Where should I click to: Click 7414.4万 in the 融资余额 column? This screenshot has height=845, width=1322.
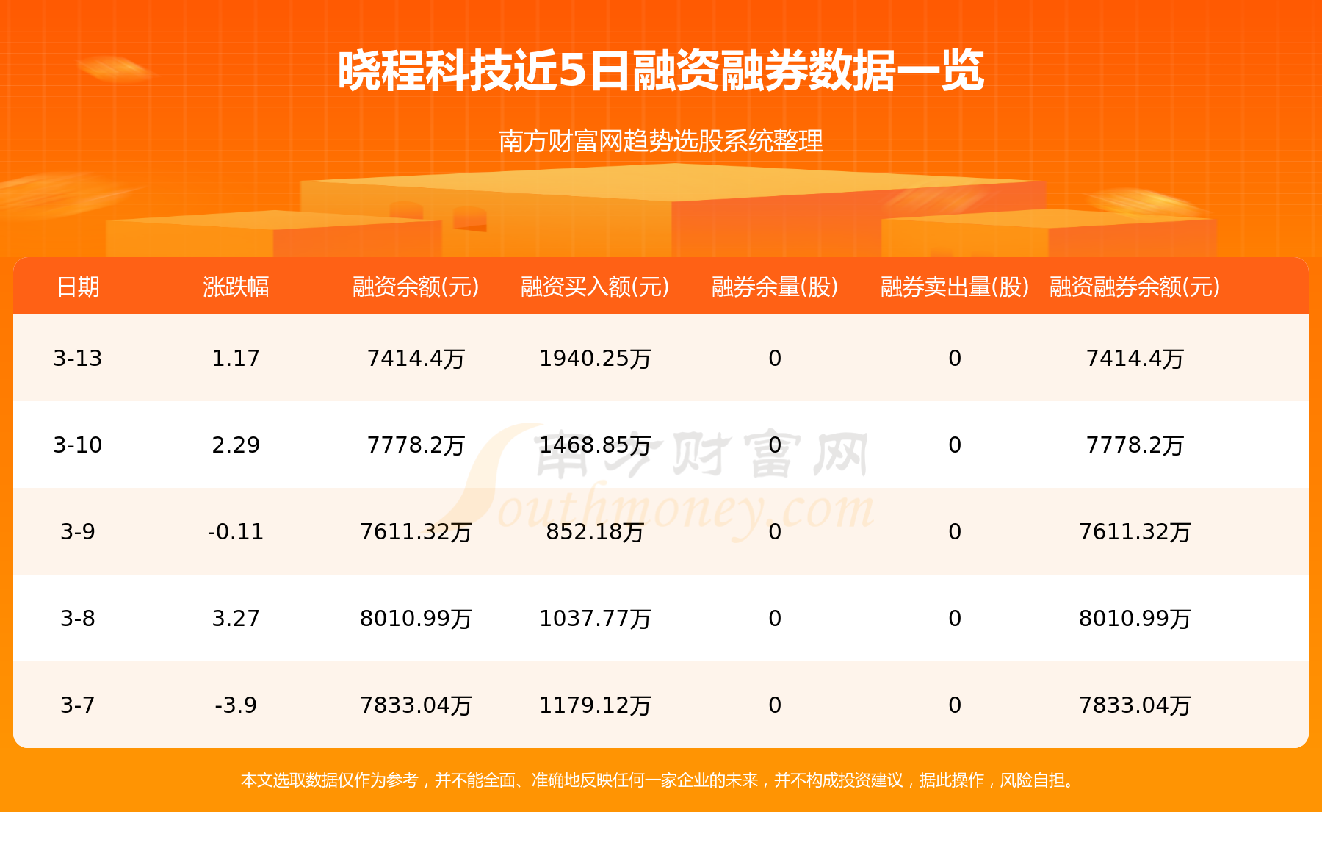[x=416, y=358]
